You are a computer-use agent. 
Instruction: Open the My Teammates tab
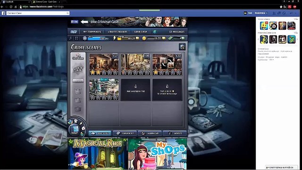pyautogui.click(x=92, y=32)
